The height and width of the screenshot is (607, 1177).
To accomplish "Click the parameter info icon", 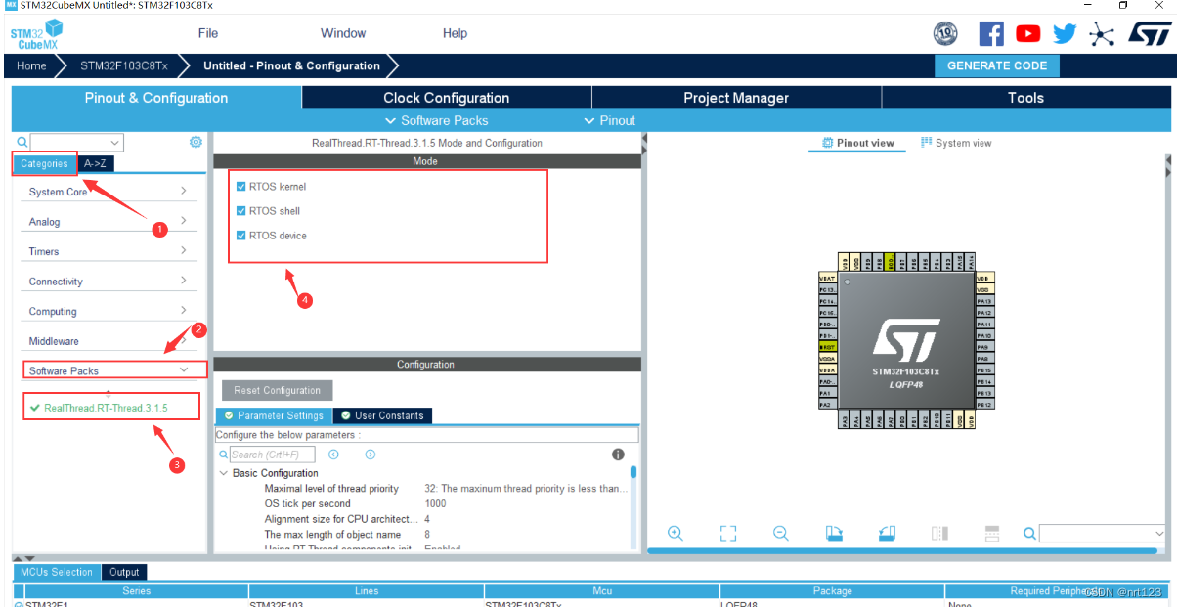I will (618, 455).
